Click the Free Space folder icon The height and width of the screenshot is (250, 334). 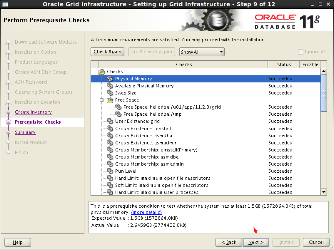[110, 100]
